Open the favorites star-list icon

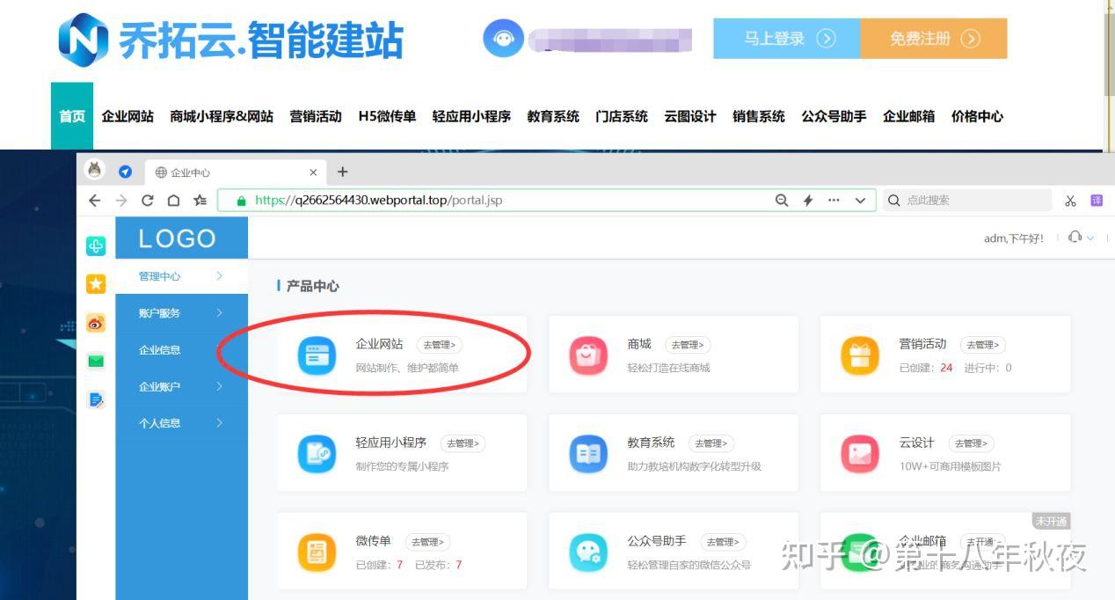click(200, 201)
